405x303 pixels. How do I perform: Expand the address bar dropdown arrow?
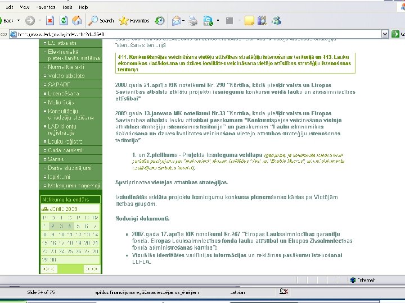[385, 34]
